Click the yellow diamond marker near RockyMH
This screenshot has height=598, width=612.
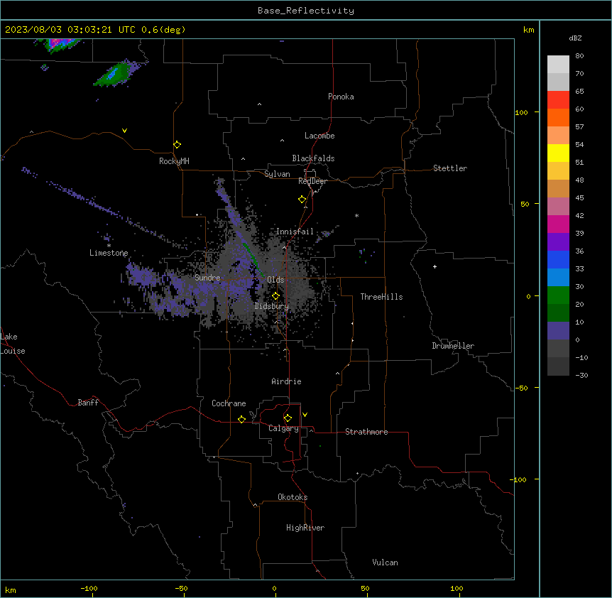click(x=177, y=145)
